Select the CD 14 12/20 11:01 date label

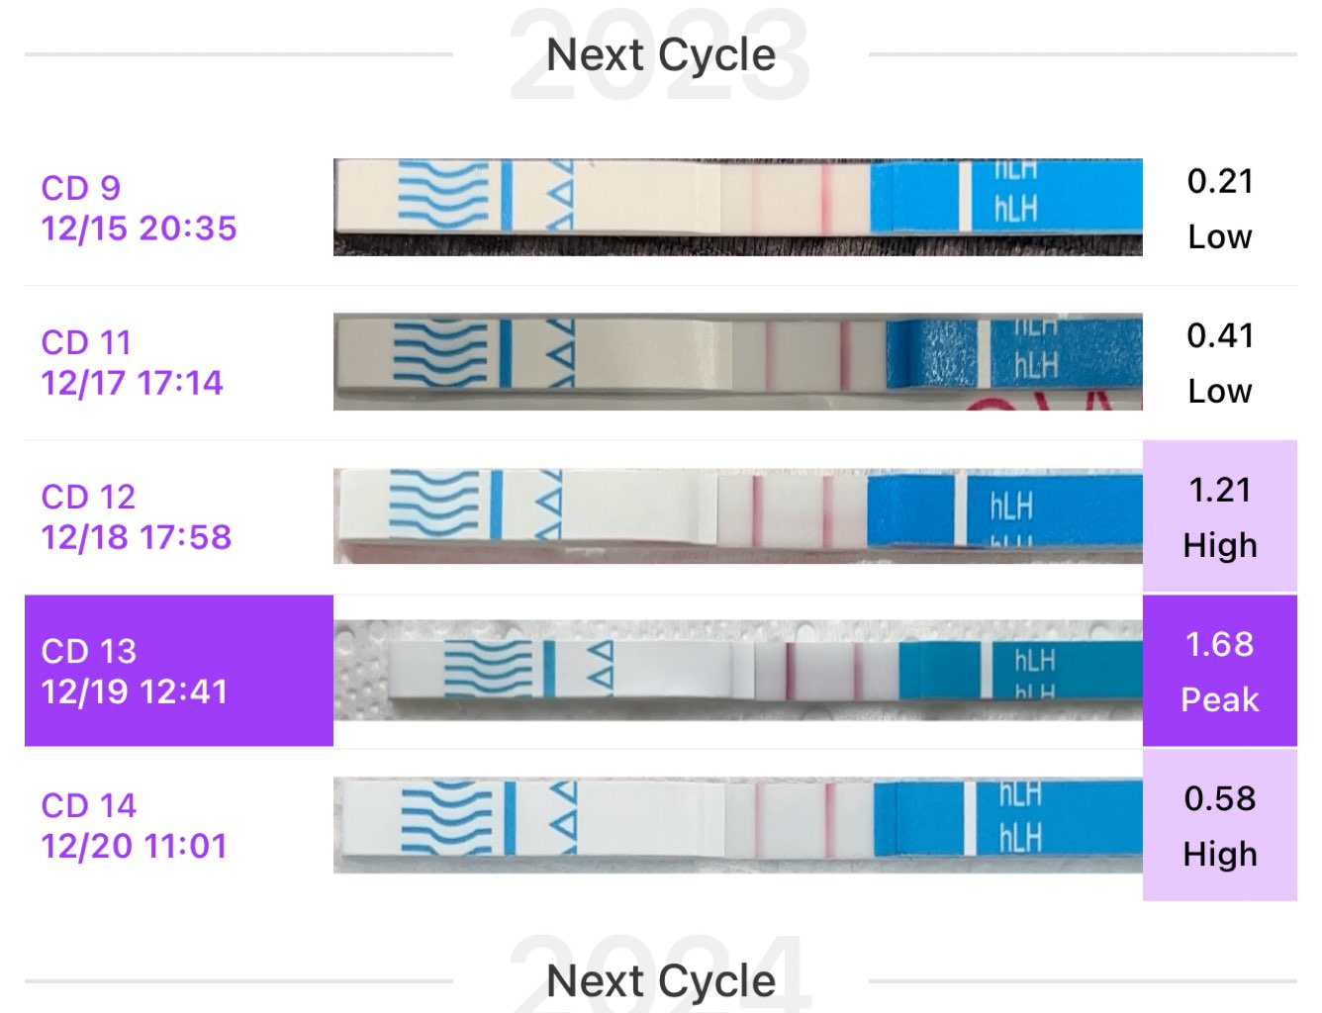[135, 825]
